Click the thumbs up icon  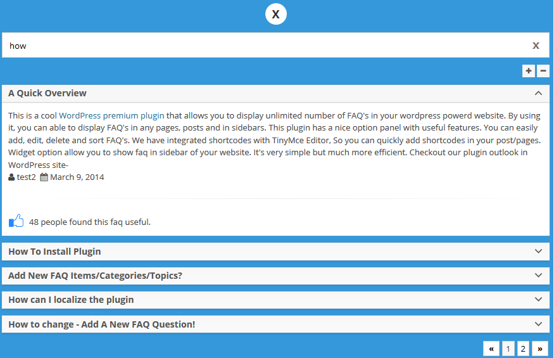[x=16, y=221]
